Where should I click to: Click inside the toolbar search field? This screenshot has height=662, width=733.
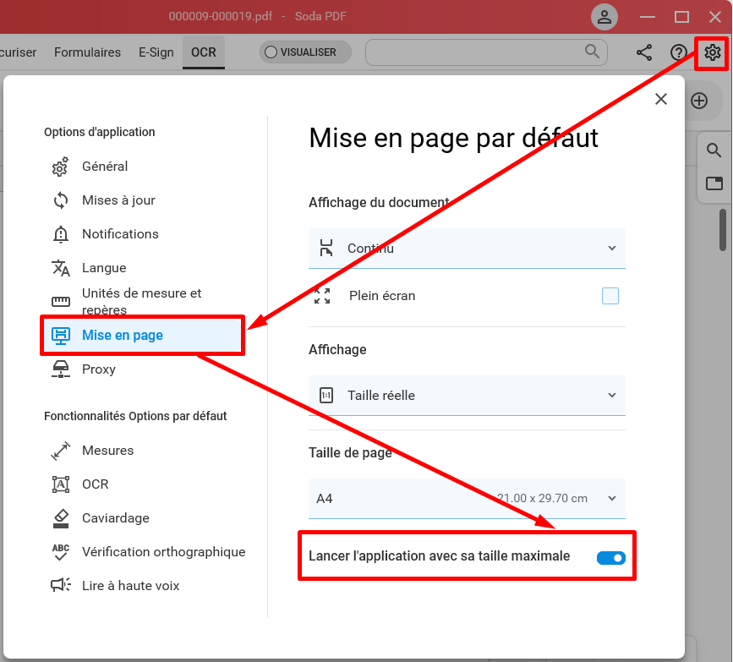486,52
